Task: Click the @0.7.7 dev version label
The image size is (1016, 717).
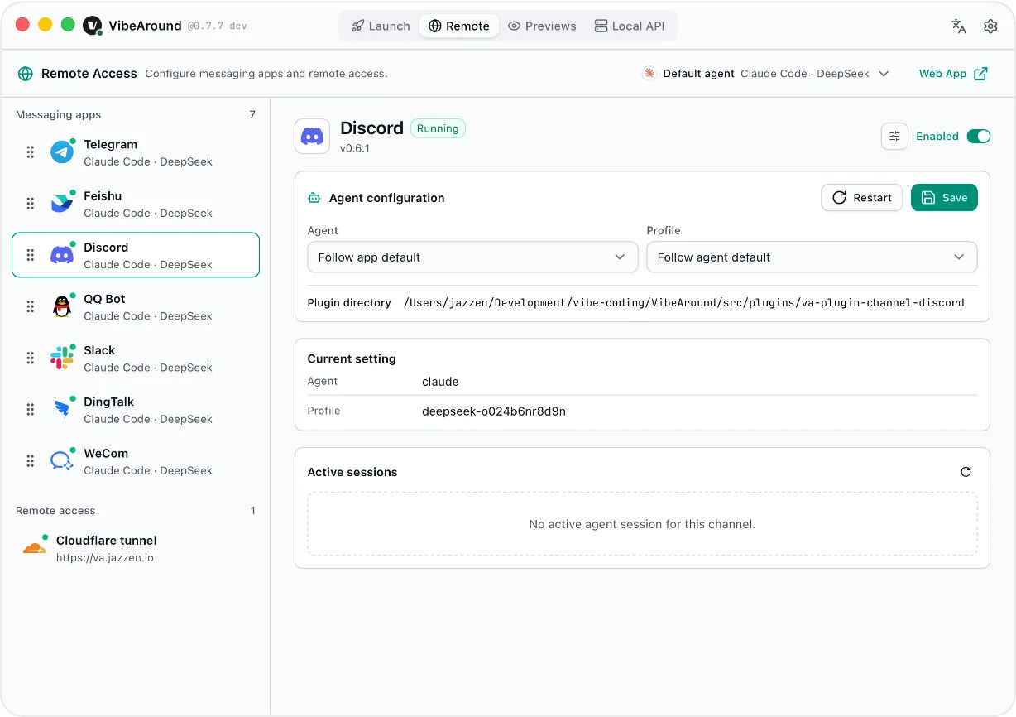Action: (217, 26)
